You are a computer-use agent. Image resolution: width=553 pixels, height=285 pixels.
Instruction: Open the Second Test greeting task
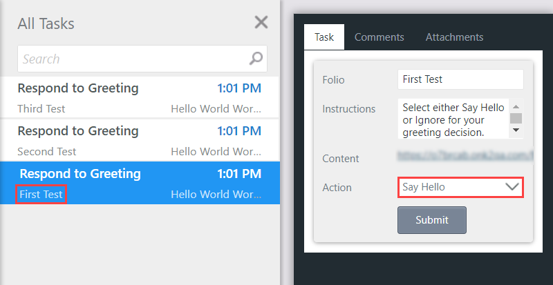click(77, 131)
